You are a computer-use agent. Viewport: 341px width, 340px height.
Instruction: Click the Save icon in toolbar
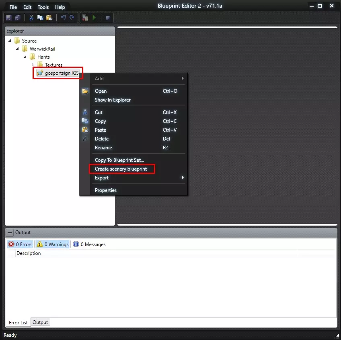(x=9, y=18)
